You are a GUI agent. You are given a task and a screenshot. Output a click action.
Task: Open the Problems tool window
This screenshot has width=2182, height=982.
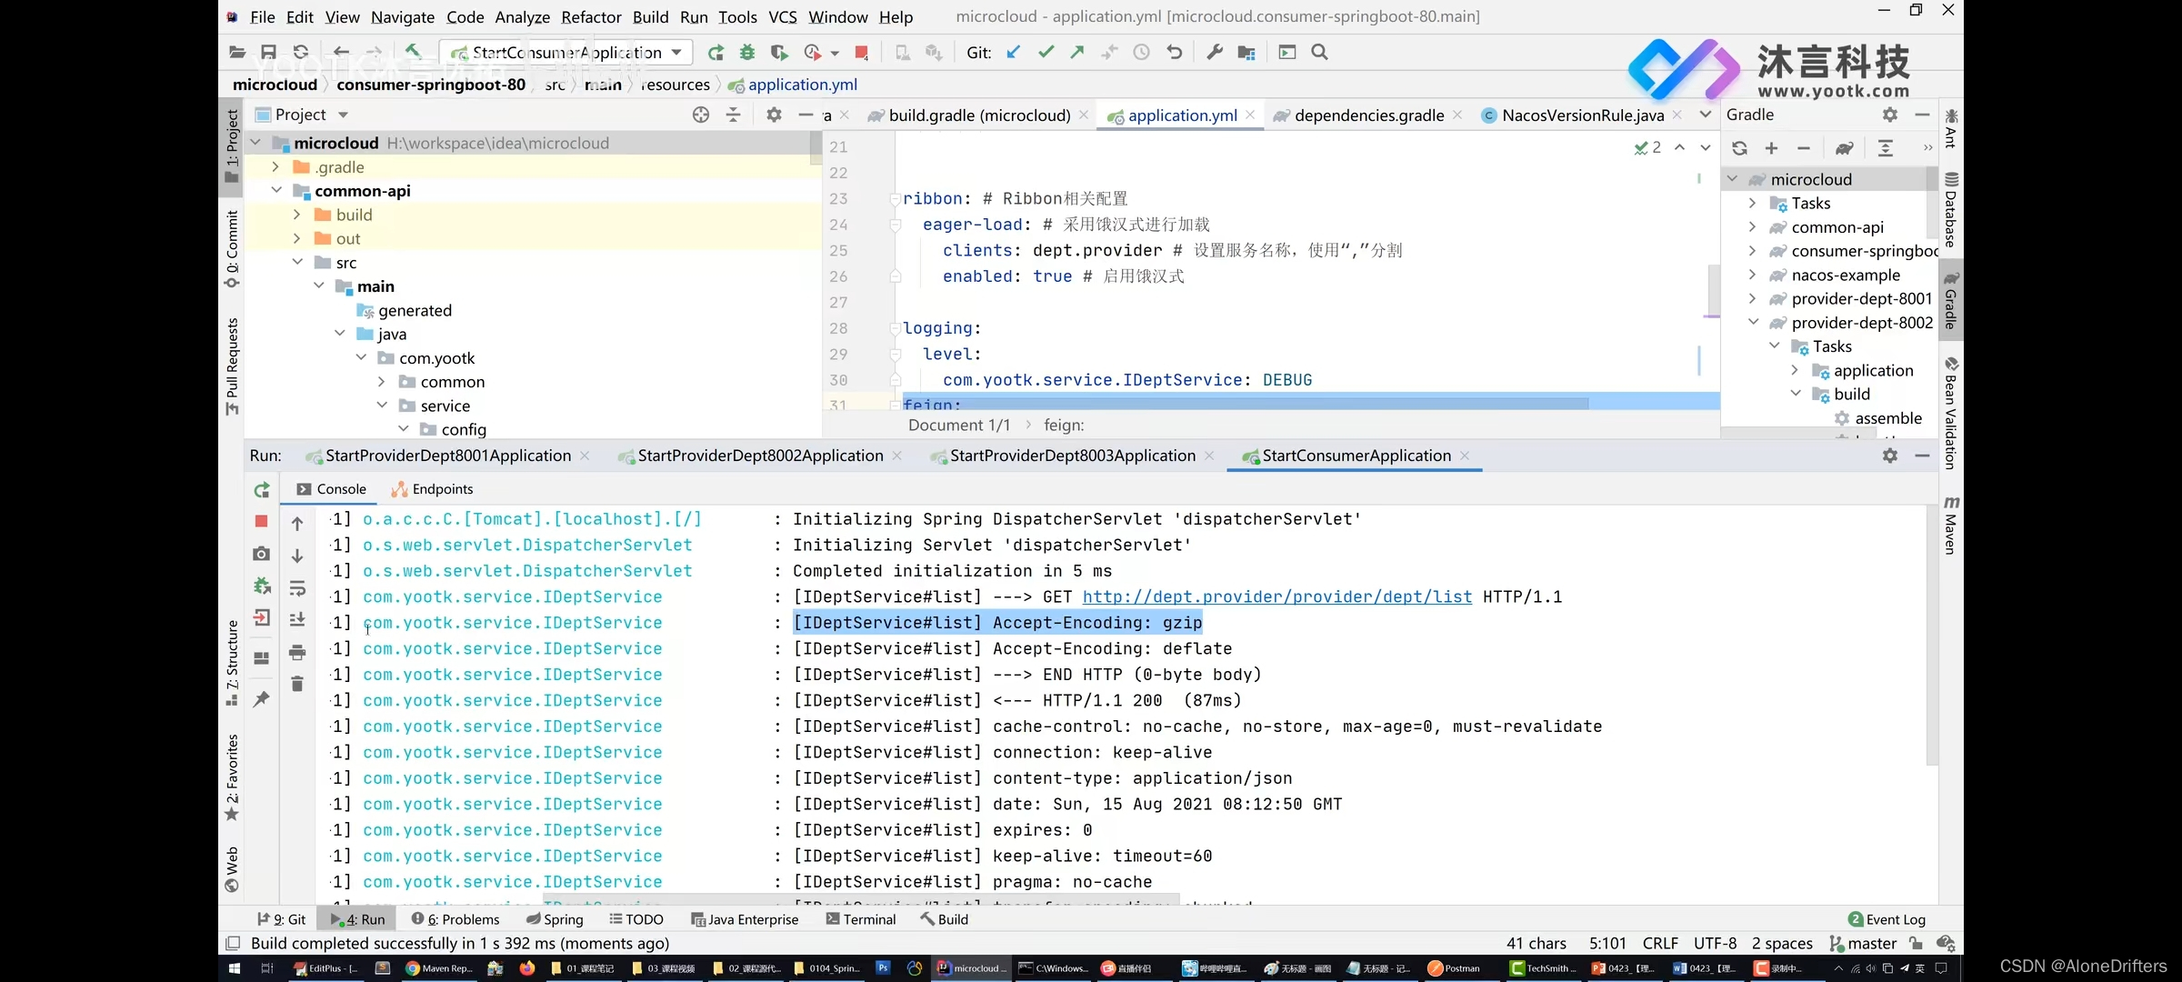455,919
